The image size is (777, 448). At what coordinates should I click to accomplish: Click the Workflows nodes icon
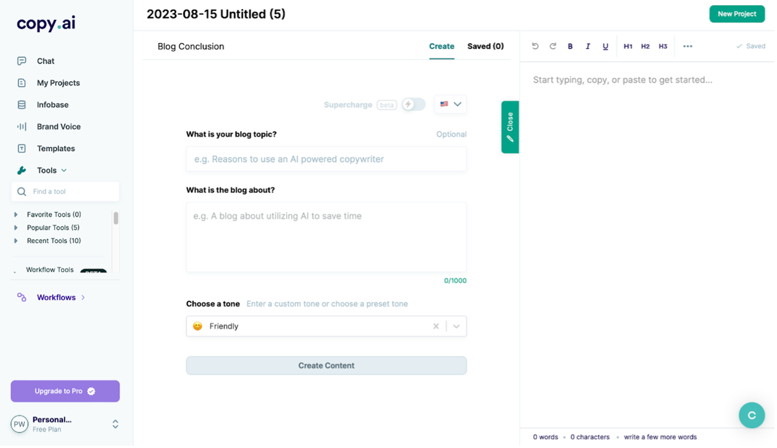point(22,297)
